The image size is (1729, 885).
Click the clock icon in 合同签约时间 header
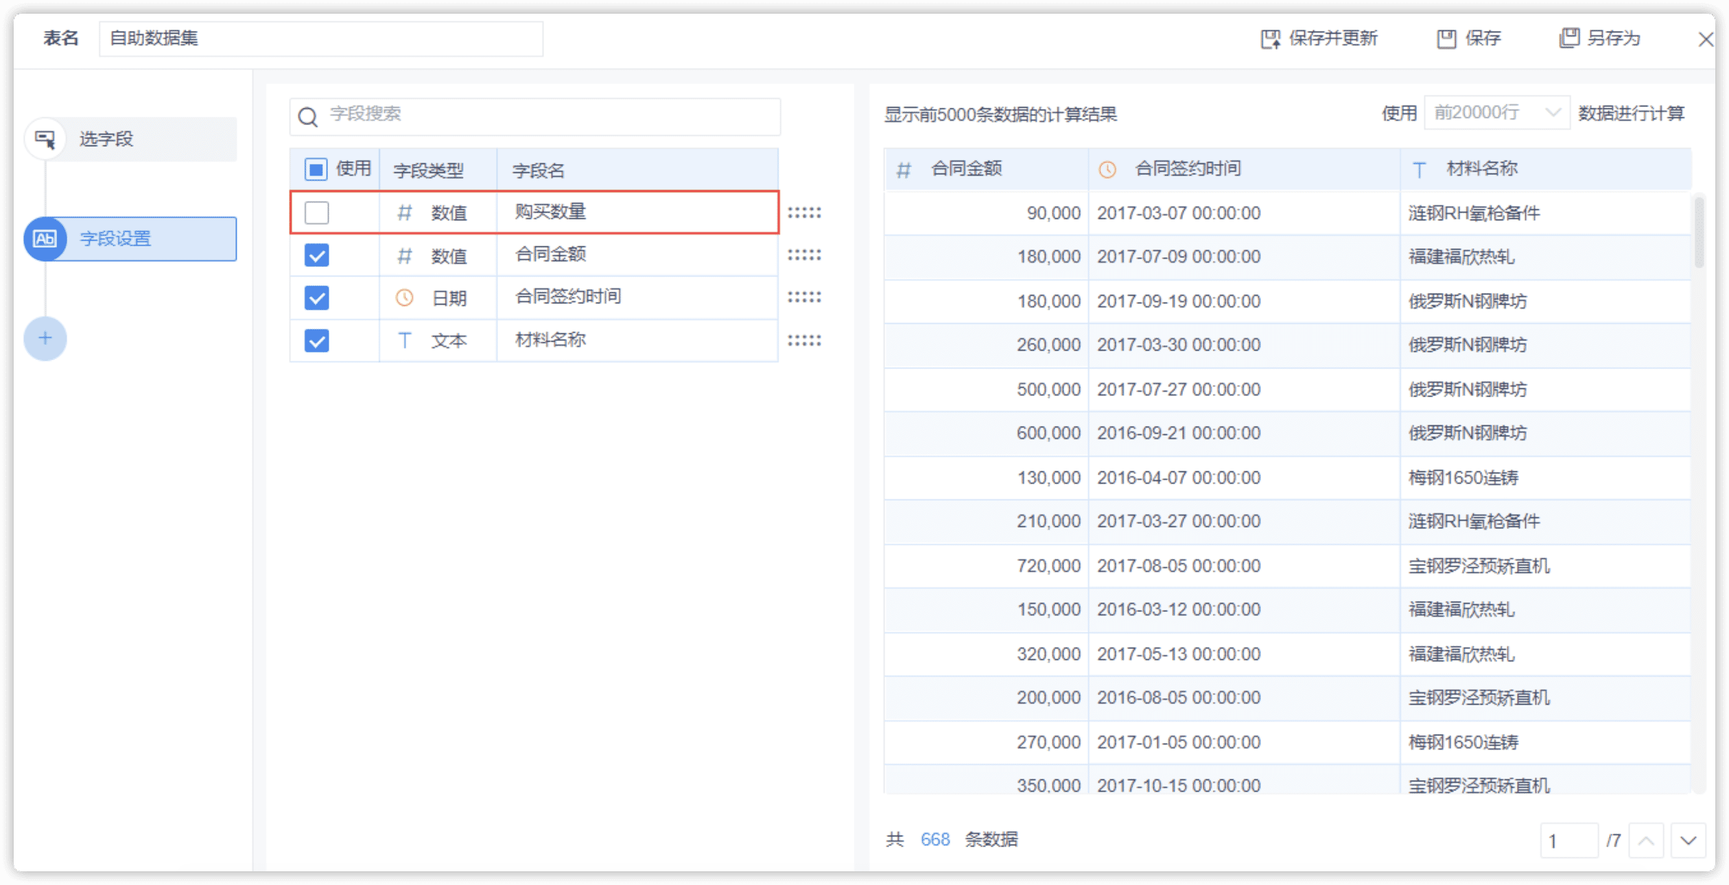pyautogui.click(x=1107, y=169)
